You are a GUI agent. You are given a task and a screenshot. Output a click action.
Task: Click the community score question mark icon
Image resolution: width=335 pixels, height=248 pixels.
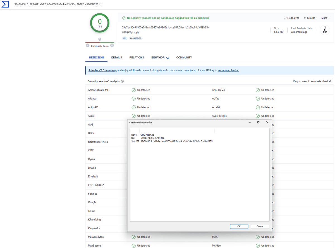coord(100,39)
